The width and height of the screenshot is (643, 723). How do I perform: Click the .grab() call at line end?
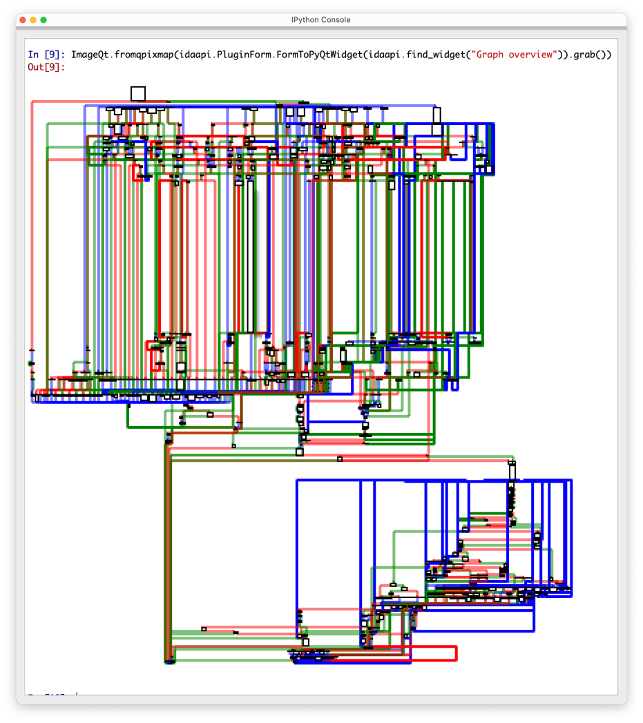(x=590, y=55)
